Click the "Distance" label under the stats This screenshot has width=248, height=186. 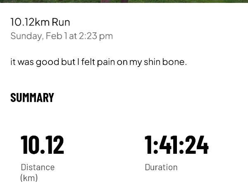point(38,167)
